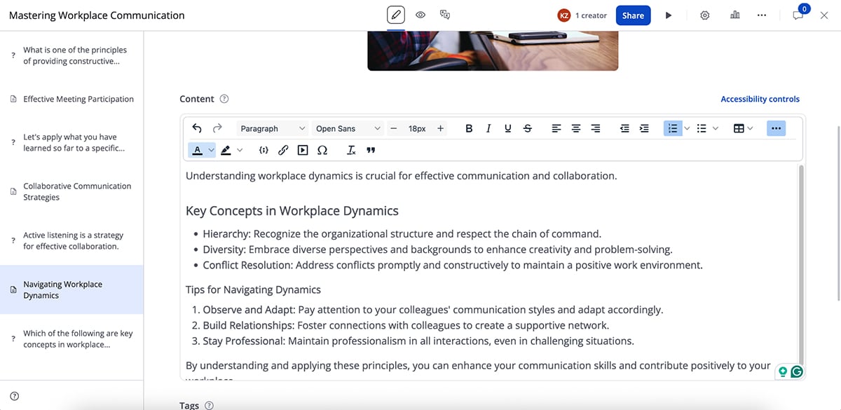Expand the table insert dropdown
The image size is (841, 410).
point(751,128)
